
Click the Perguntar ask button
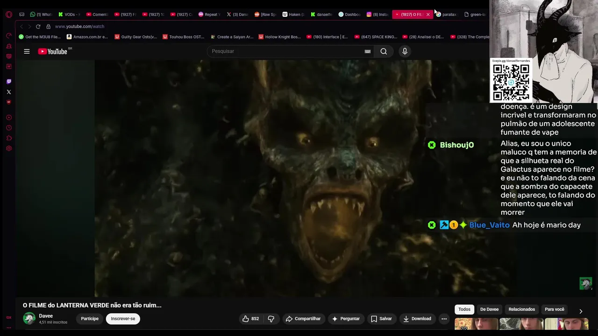346,319
